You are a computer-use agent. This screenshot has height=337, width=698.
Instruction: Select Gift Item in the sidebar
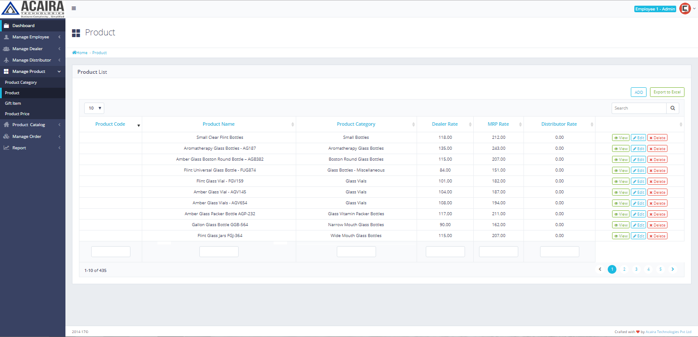coord(13,103)
